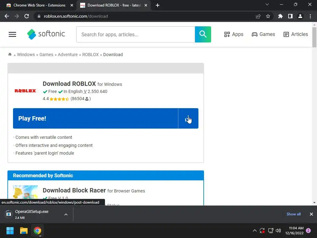This screenshot has width=317, height=238.
Task: Click the volume speaker tray icon
Action: point(278,231)
